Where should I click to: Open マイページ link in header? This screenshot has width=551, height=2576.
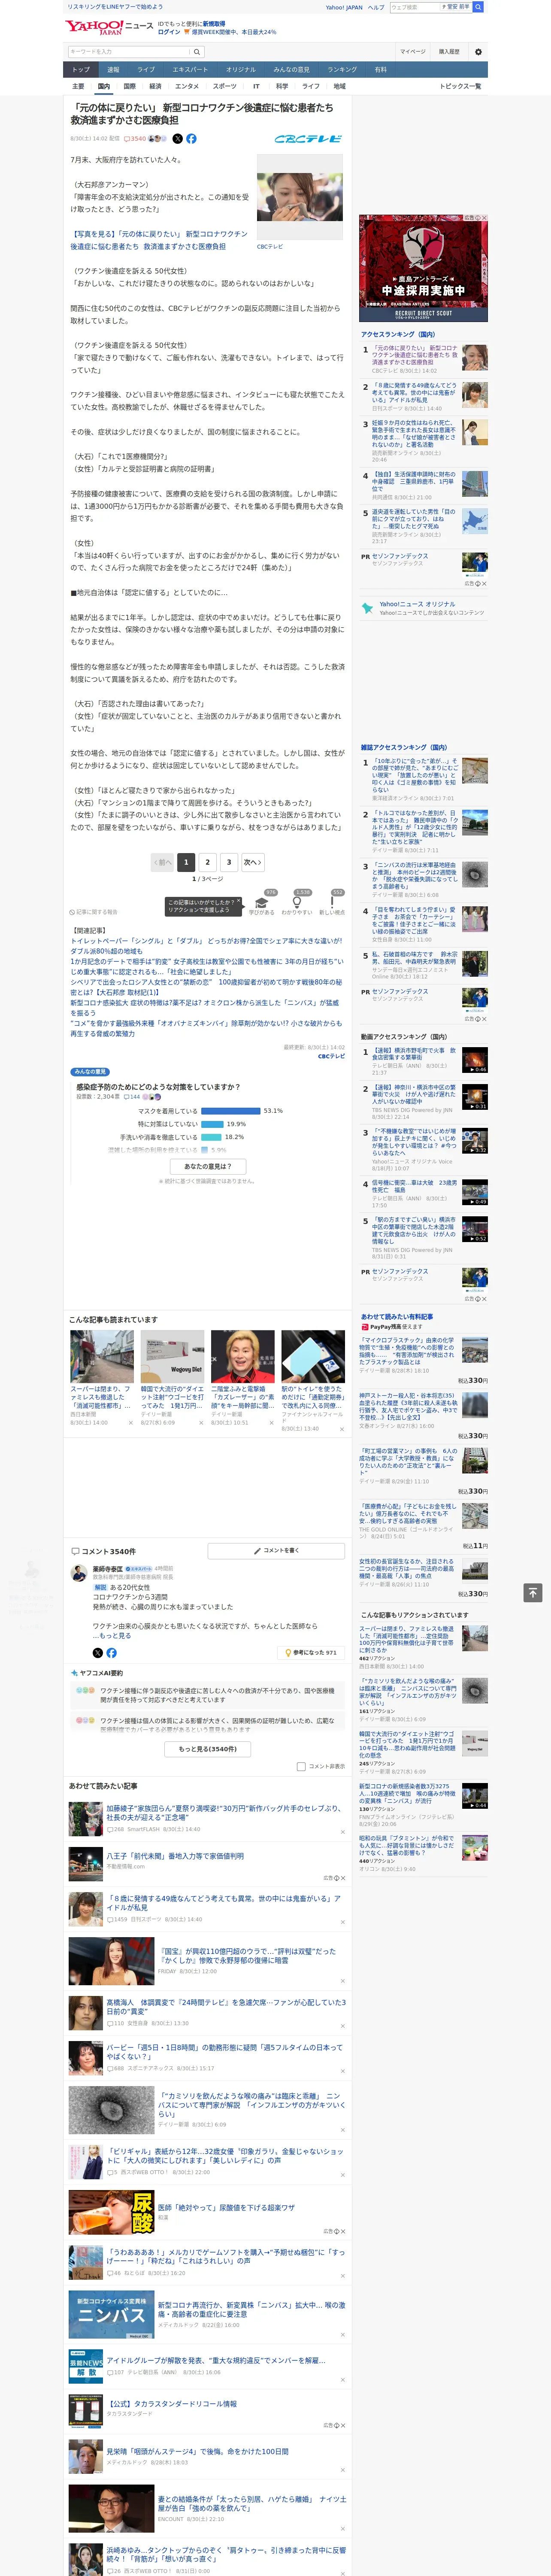point(413,52)
